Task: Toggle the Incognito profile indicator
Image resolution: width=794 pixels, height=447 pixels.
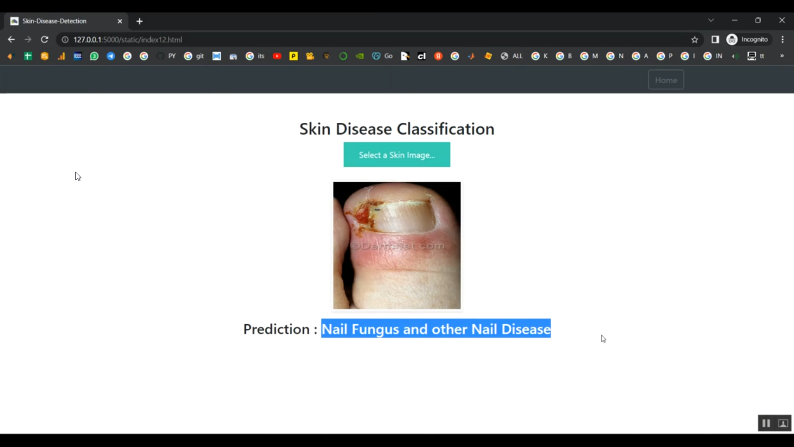Action: (747, 39)
